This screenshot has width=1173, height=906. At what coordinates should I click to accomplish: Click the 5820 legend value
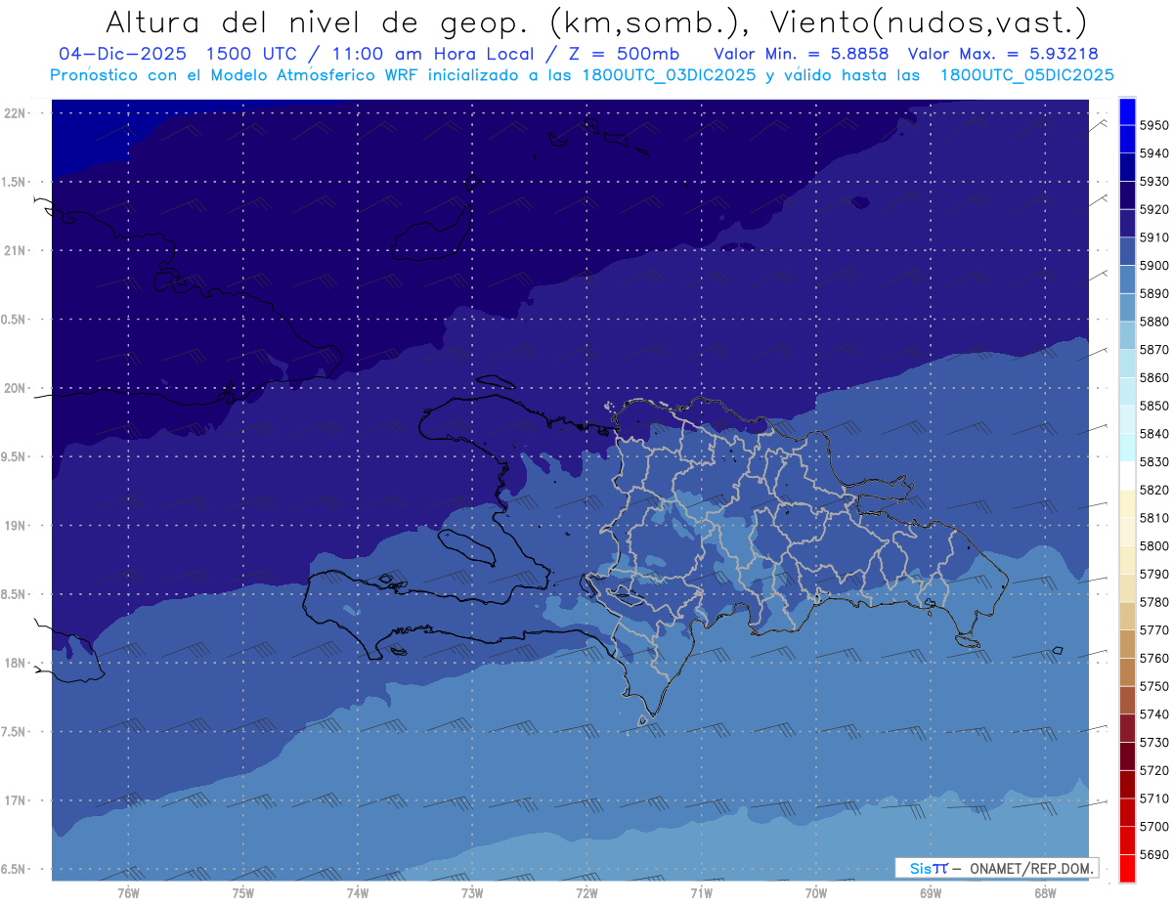[1154, 490]
